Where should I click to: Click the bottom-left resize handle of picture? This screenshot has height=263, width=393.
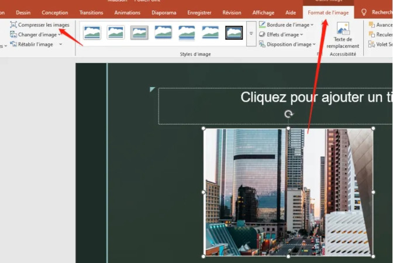point(204,256)
